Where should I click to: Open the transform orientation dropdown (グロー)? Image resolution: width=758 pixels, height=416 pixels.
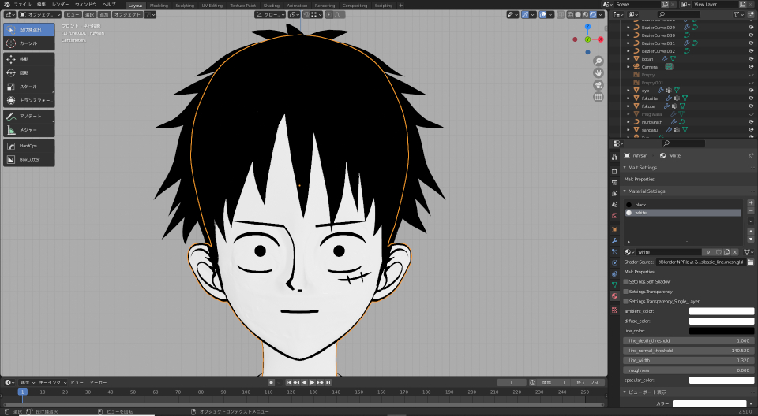270,14
